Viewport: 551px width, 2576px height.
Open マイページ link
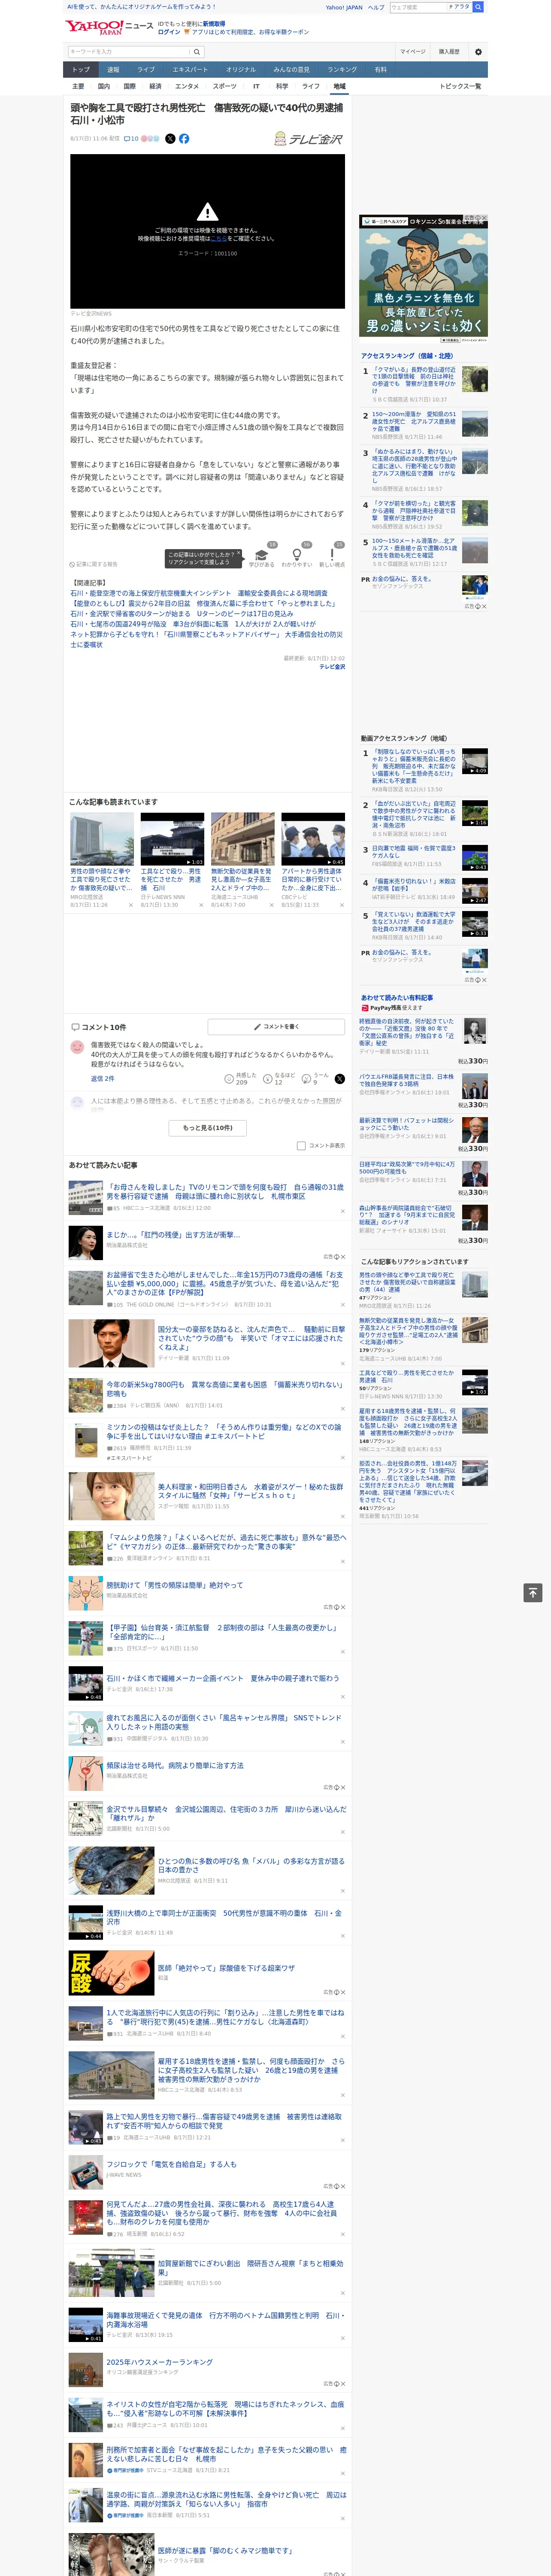click(x=412, y=51)
